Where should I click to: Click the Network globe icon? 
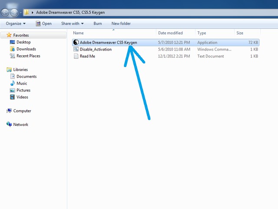pos(9,124)
